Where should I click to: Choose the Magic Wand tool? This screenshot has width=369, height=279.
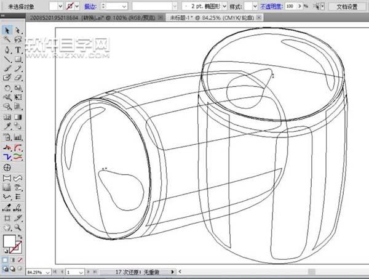pos(7,39)
